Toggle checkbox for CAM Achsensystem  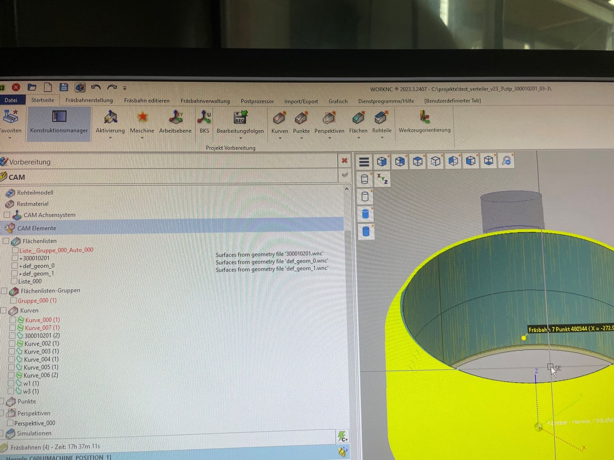click(7, 215)
